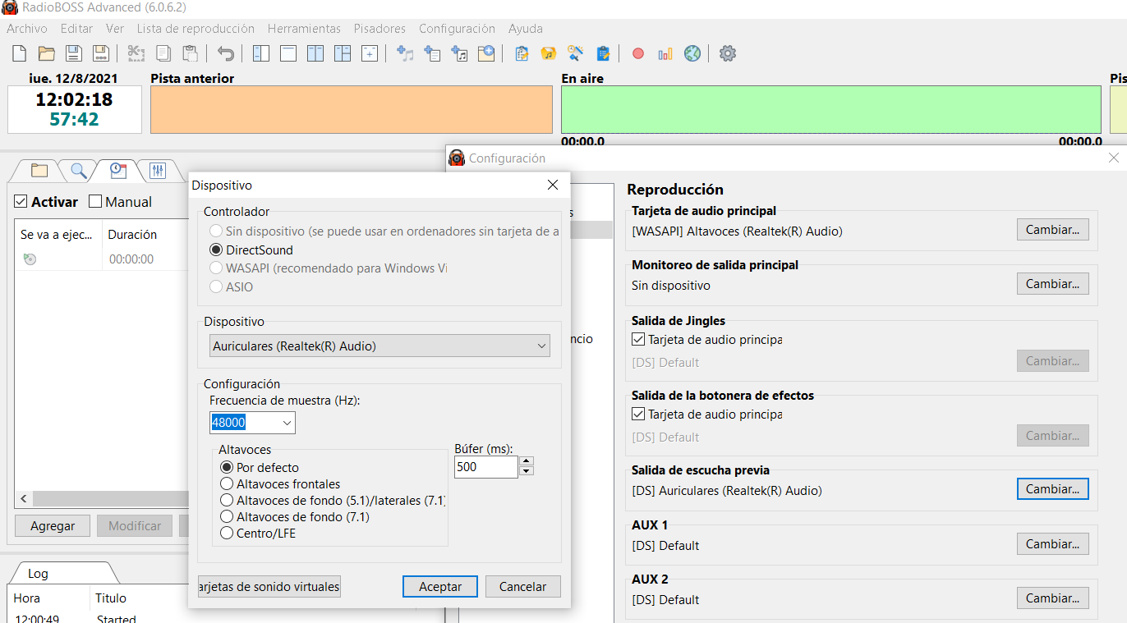1127x623 pixels.
Task: Click Cambiar for Tarjeta de audio principal
Action: (x=1053, y=230)
